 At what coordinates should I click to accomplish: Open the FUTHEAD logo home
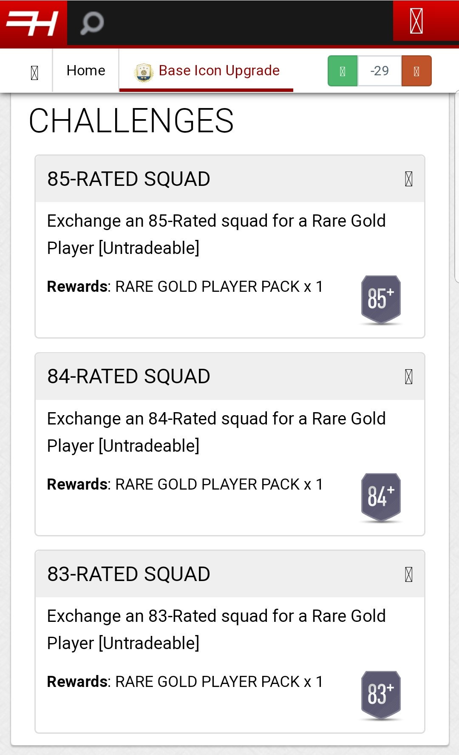pyautogui.click(x=33, y=23)
